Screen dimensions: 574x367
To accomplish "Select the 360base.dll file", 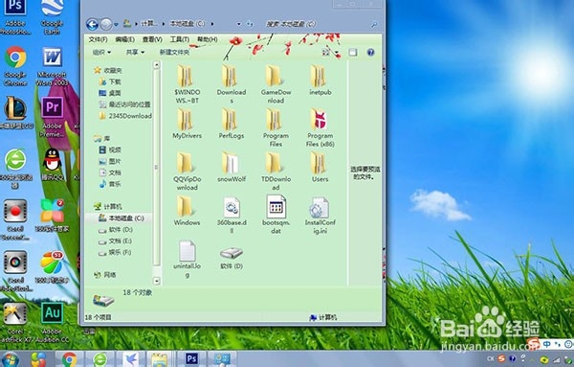I will pyautogui.click(x=231, y=215).
